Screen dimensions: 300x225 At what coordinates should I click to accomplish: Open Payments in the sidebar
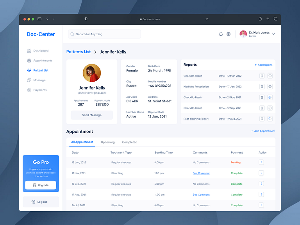point(37,90)
